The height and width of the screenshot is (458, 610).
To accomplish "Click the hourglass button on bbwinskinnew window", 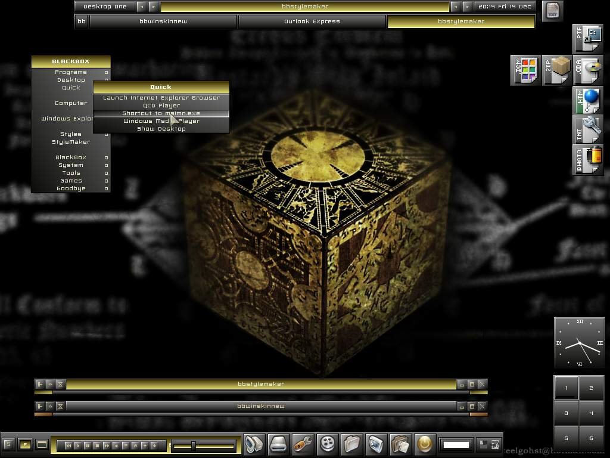I will click(x=60, y=406).
